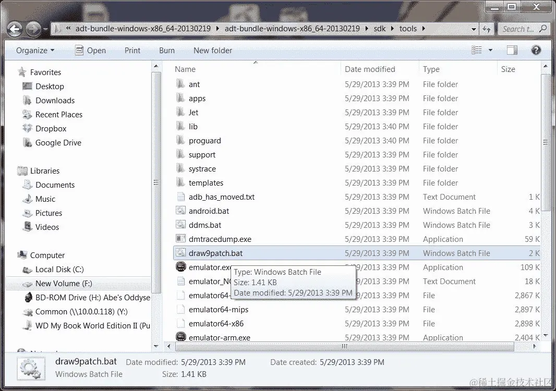Change view using the view icon
The image size is (556, 391).
point(476,51)
